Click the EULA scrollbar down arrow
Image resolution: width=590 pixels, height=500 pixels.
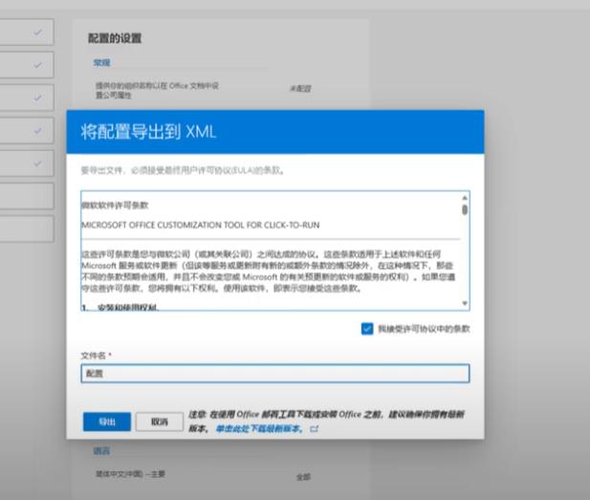(465, 303)
